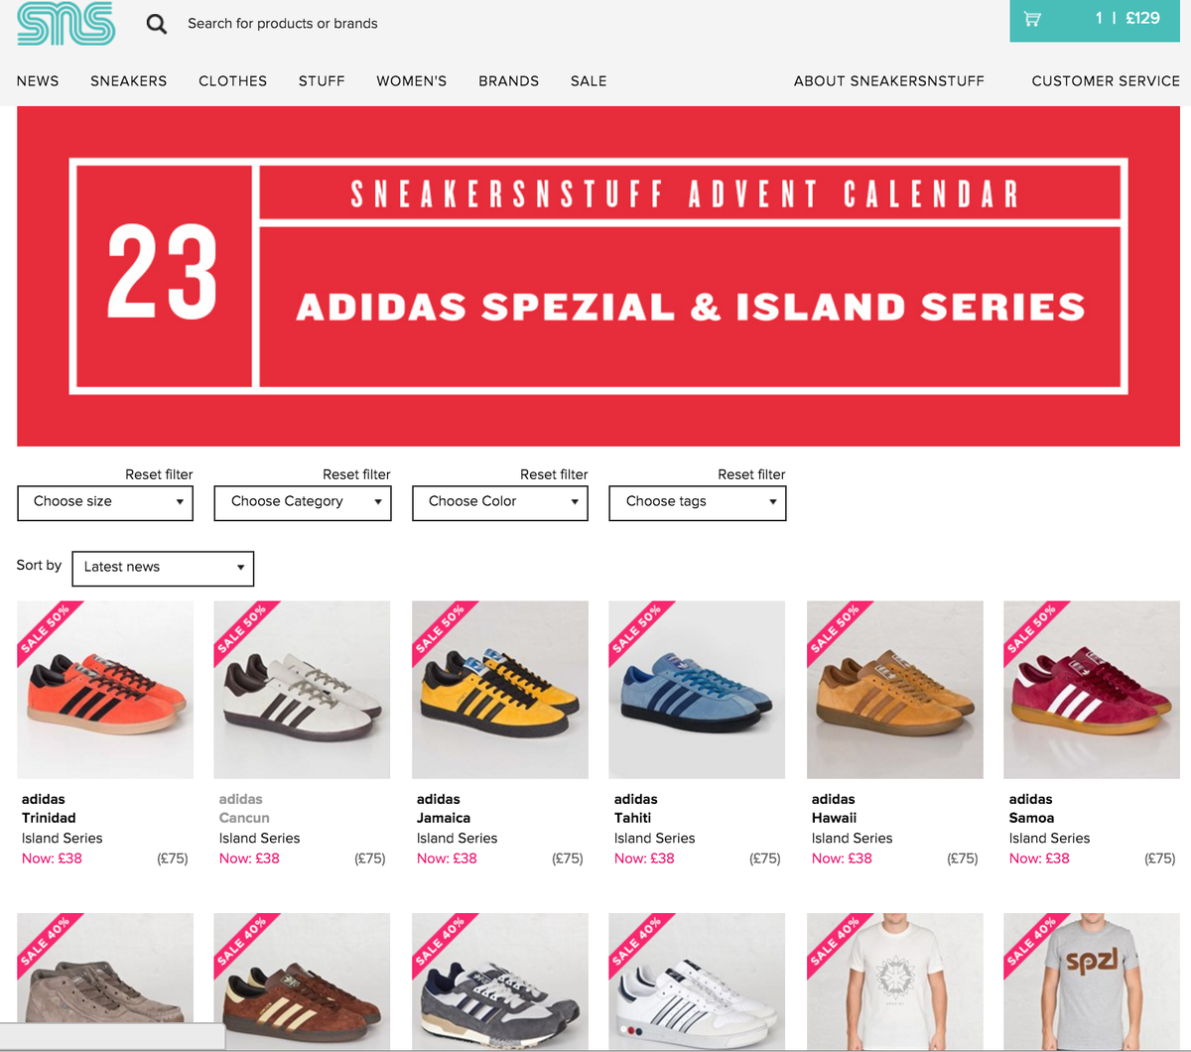Click the Advent Calendar 23 banner

[598, 276]
